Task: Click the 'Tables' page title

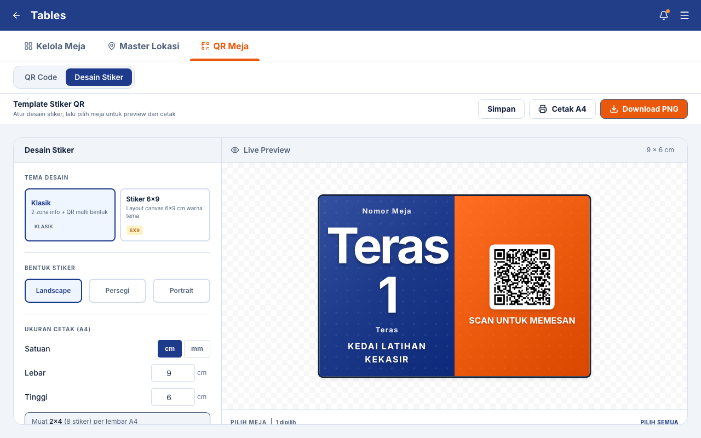Action: 48,15
